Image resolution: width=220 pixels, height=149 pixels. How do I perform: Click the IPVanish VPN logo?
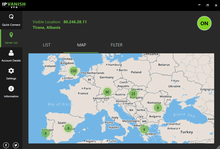click(14, 5)
